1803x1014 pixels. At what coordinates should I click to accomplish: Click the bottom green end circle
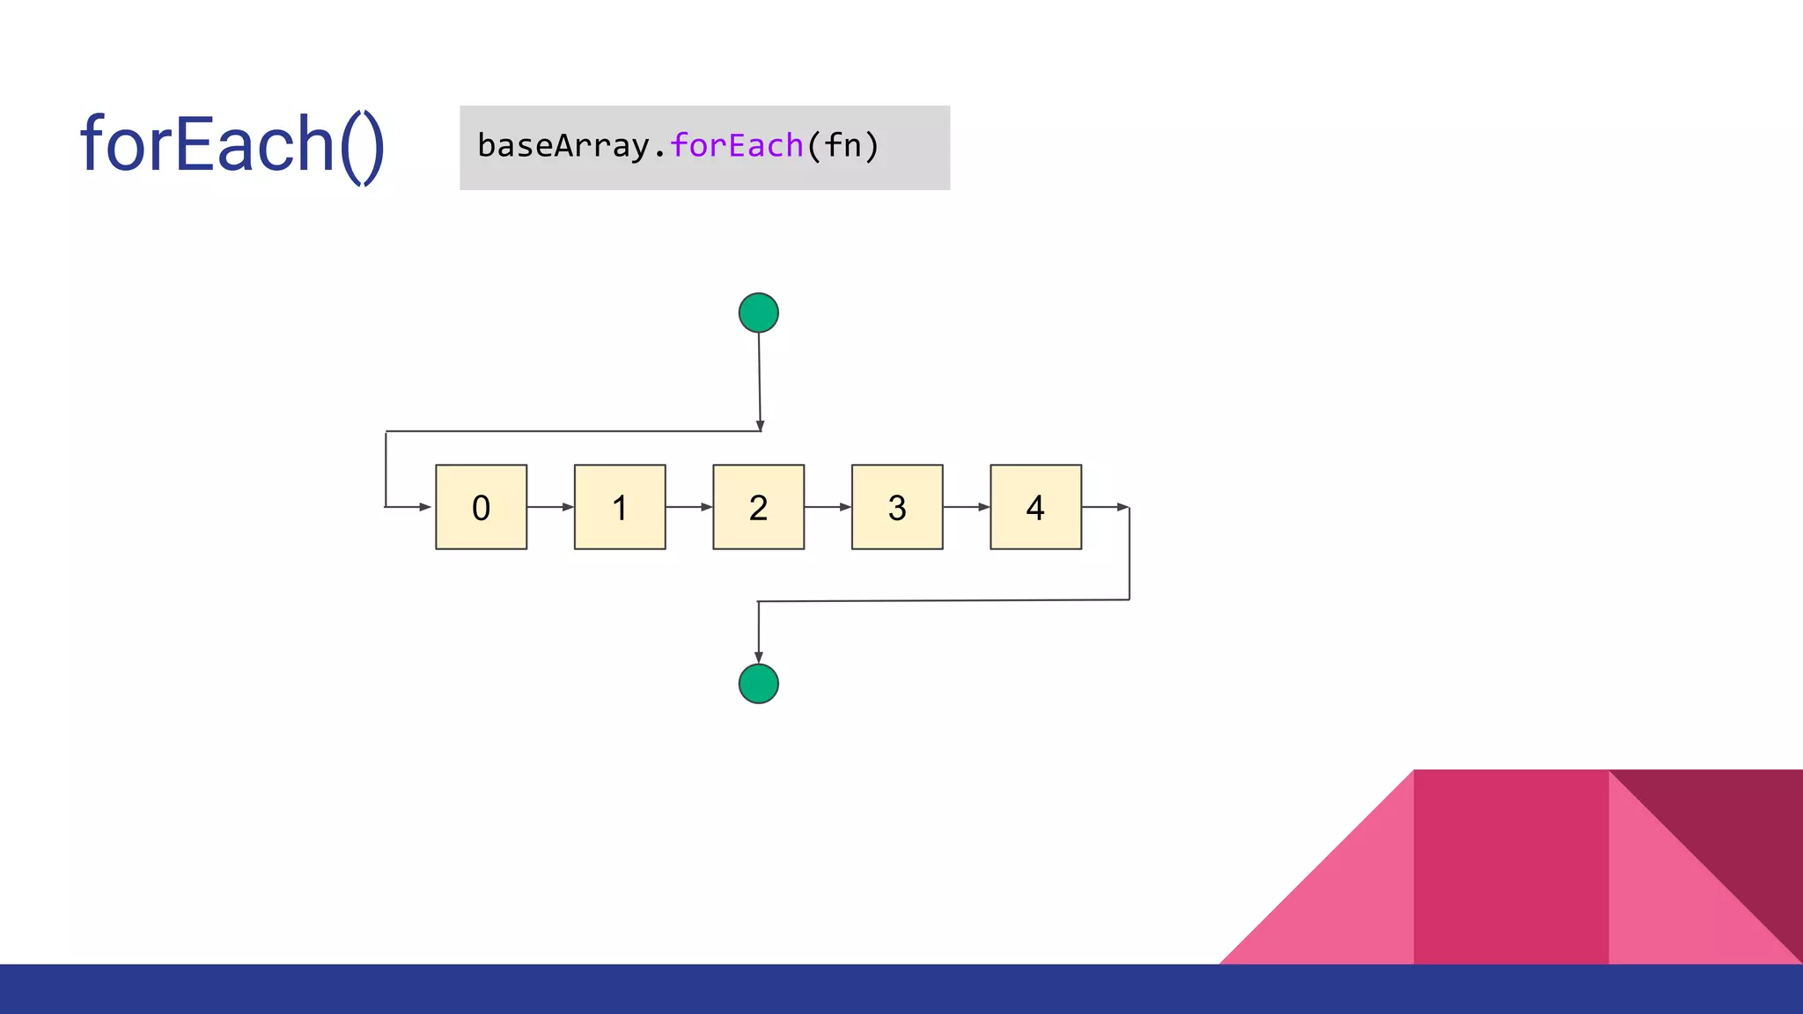pos(758,684)
